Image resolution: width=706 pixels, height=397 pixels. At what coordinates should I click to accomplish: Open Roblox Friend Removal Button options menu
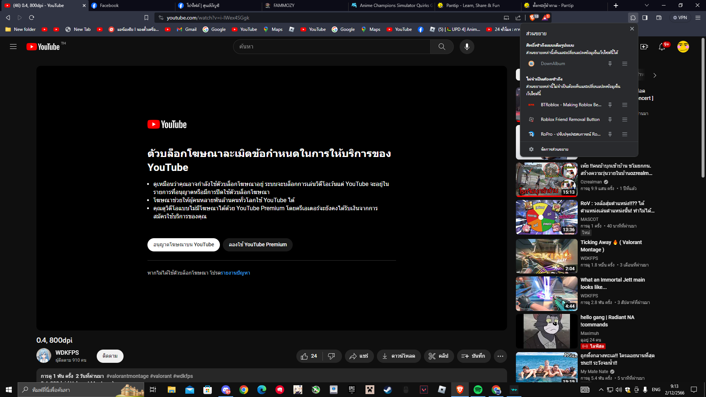(624, 119)
